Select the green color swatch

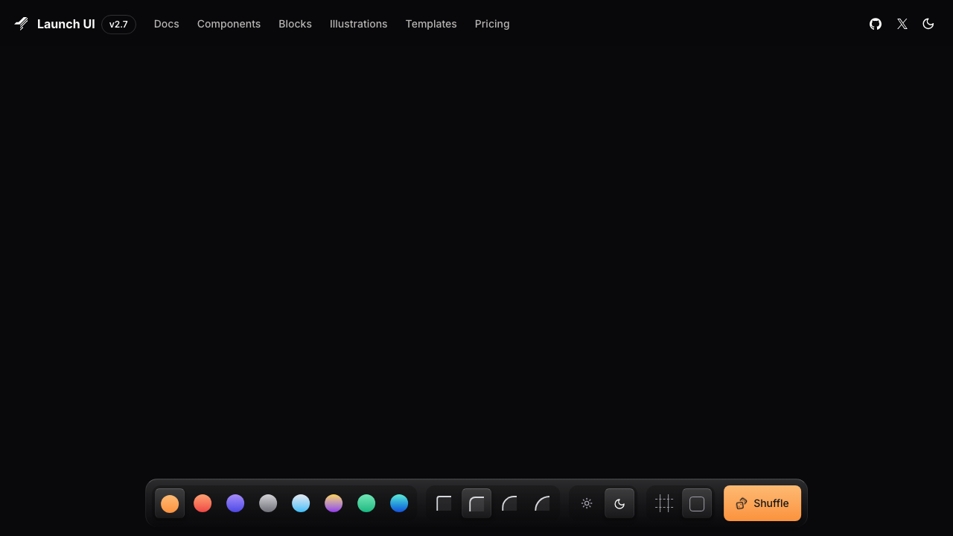pyautogui.click(x=366, y=503)
